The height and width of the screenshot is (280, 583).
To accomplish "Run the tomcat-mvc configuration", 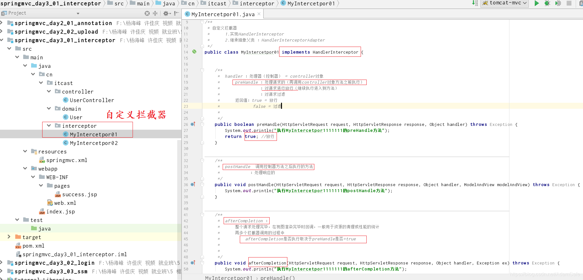I will pyautogui.click(x=536, y=3).
